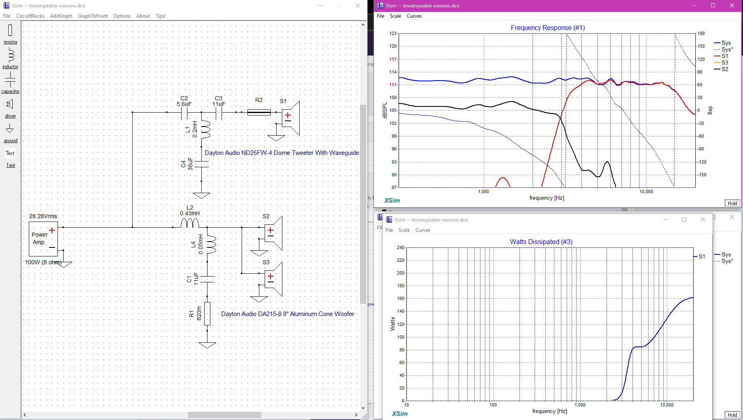This screenshot has height=420, width=743.
Task: Maximize the Watts Dissipated window
Action: pyautogui.click(x=684, y=219)
